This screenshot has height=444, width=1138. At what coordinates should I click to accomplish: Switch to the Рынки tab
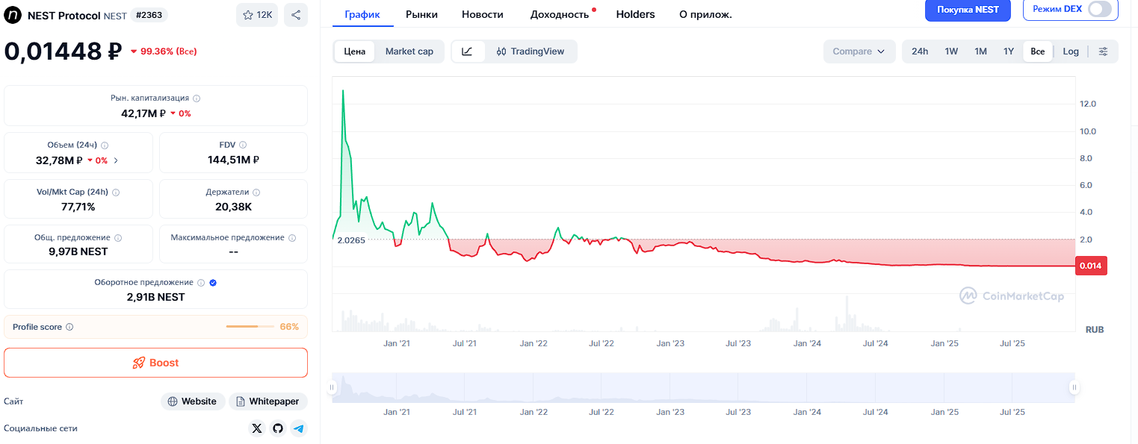(422, 13)
